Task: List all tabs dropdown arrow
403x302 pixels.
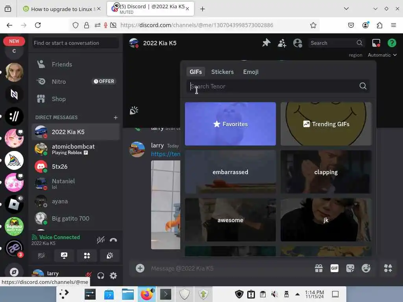Action: (346, 9)
